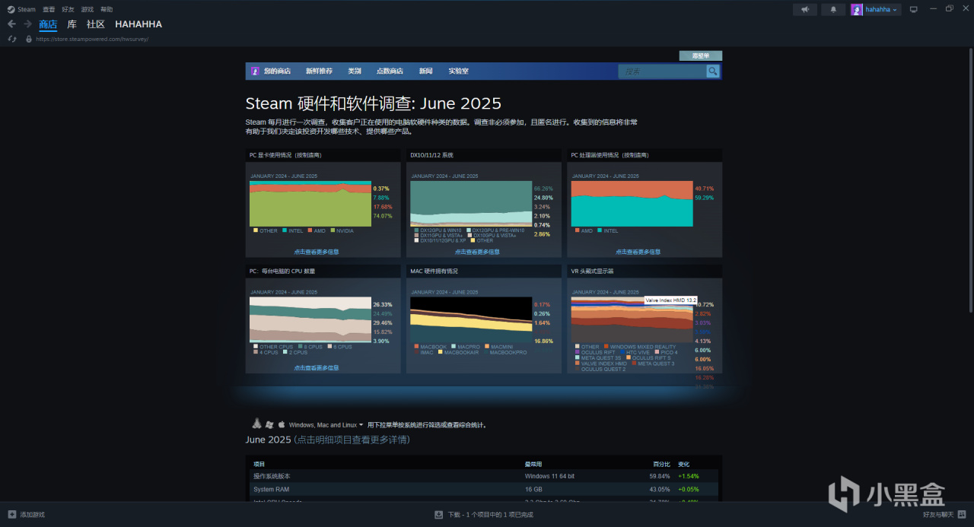Click the padlock icon beside URL
The height and width of the screenshot is (527, 974).
(29, 39)
